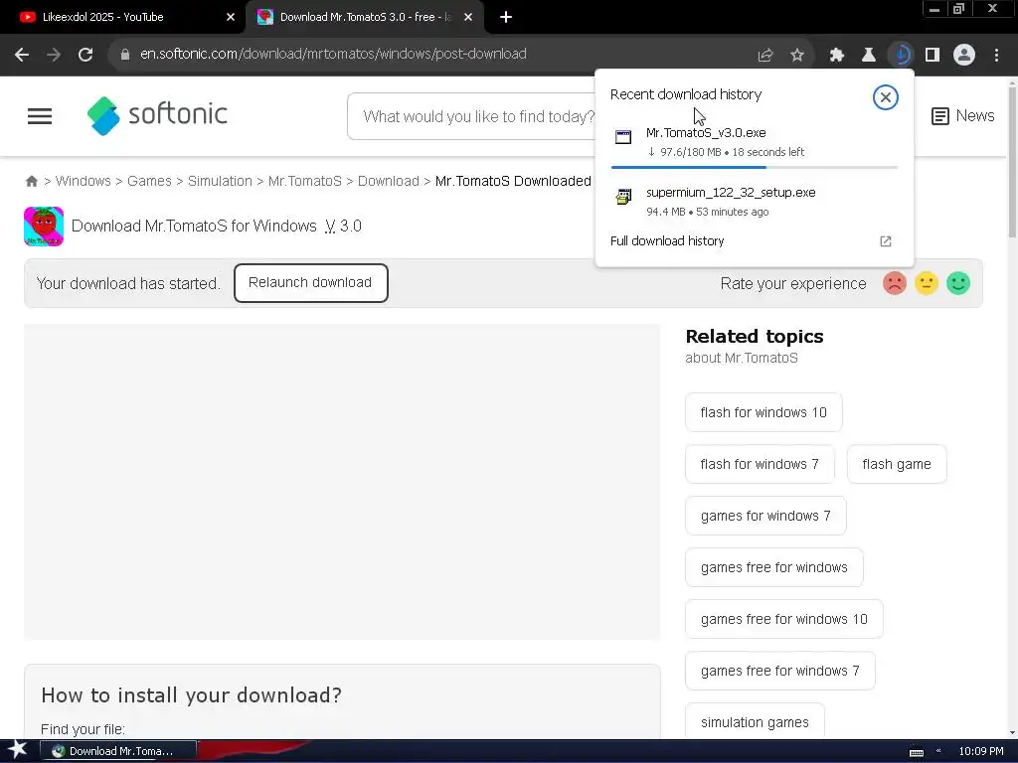The width and height of the screenshot is (1018, 763).
Task: Select 'flash game' topic
Action: click(x=897, y=465)
